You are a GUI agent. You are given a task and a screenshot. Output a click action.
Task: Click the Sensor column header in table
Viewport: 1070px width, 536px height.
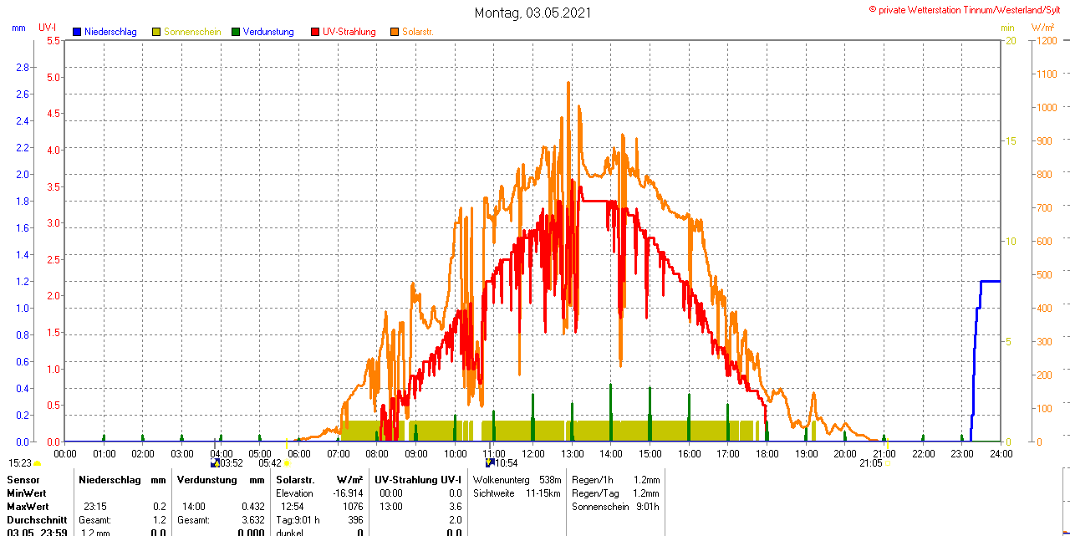coord(23,480)
